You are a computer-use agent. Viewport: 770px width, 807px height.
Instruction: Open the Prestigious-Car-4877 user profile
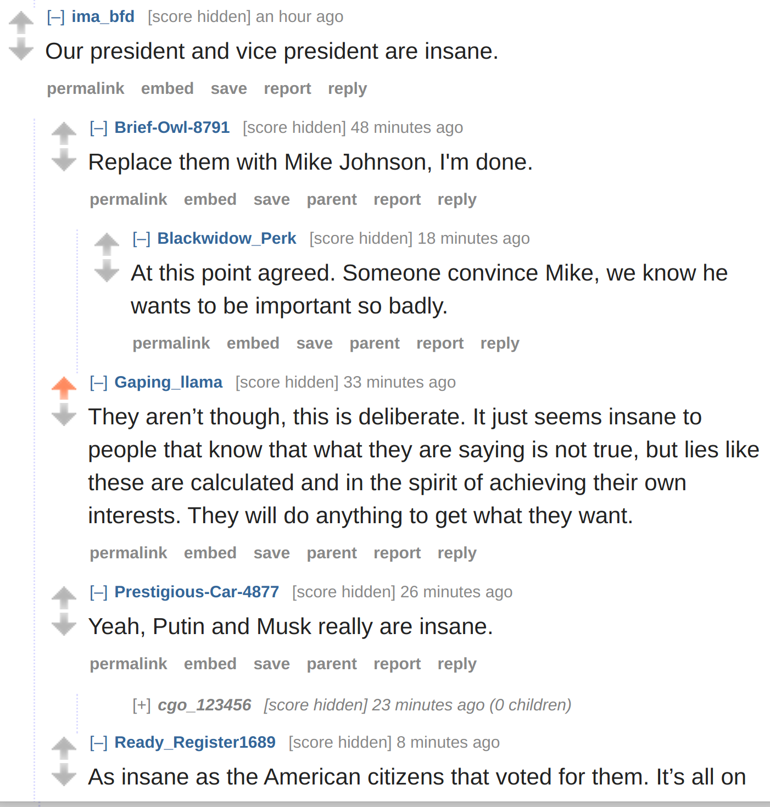(x=197, y=592)
